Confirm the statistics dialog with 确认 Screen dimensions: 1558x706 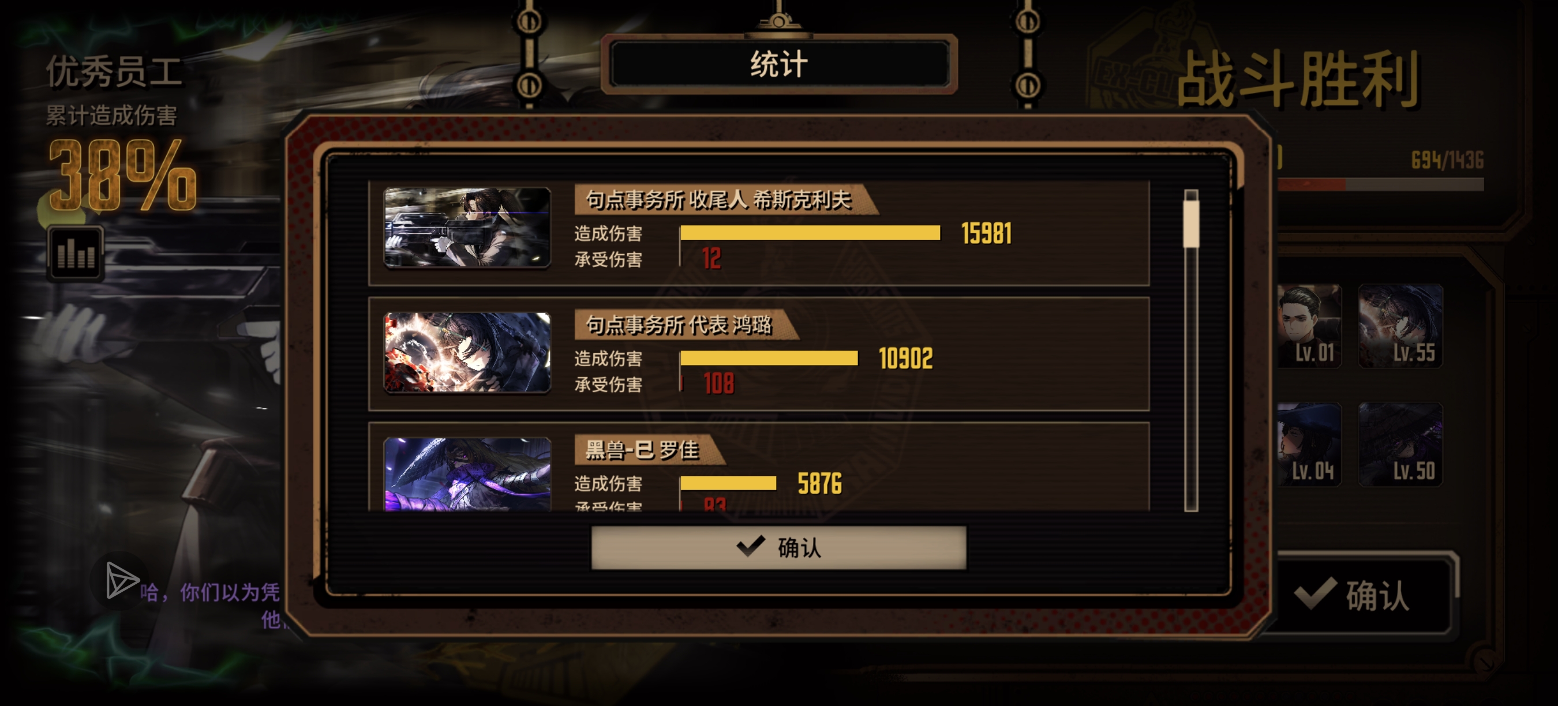point(778,547)
